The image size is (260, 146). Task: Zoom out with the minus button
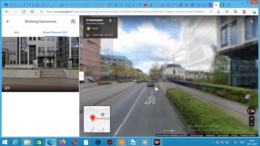tap(252, 124)
